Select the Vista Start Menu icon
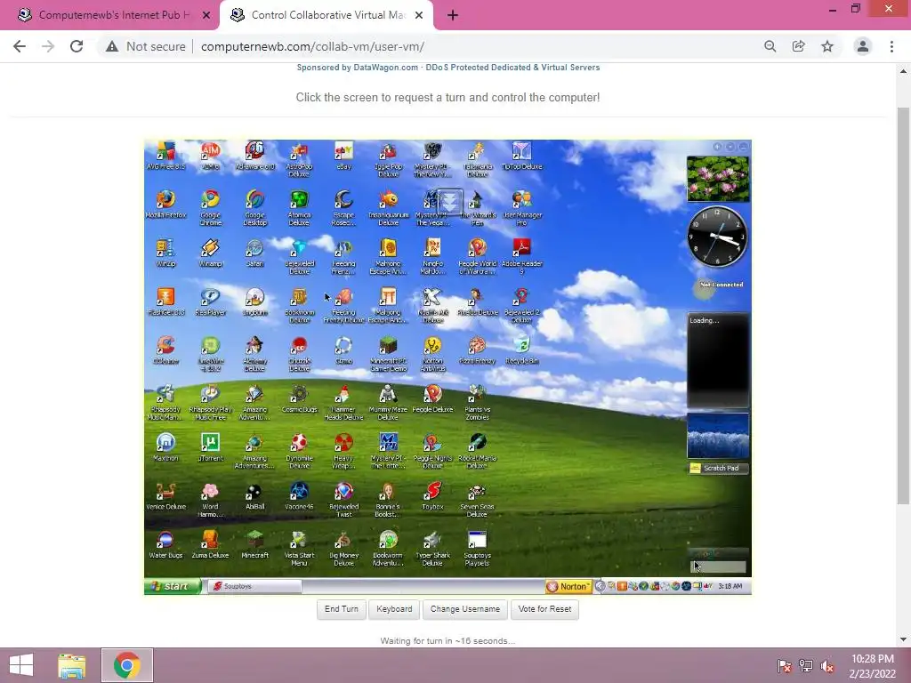Screen dimensions: 911x683 299,548
